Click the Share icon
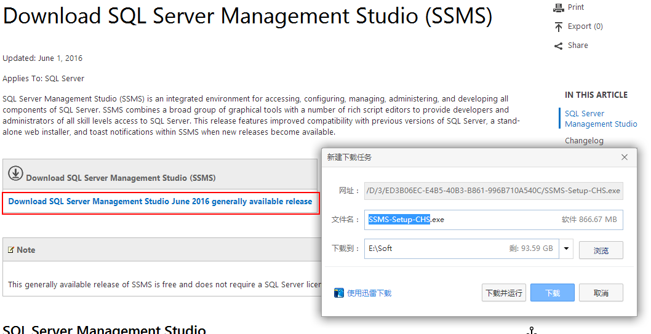The height and width of the screenshot is (334, 651). [x=559, y=46]
